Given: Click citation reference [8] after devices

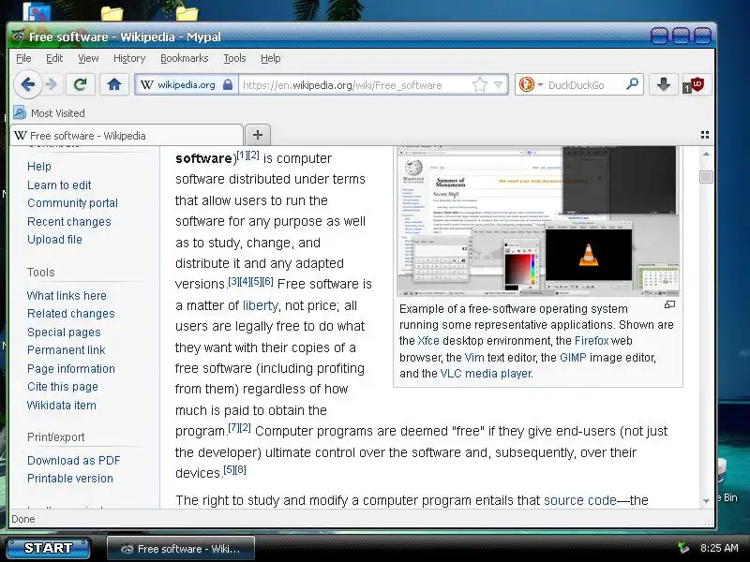Looking at the screenshot, I should point(241,470).
